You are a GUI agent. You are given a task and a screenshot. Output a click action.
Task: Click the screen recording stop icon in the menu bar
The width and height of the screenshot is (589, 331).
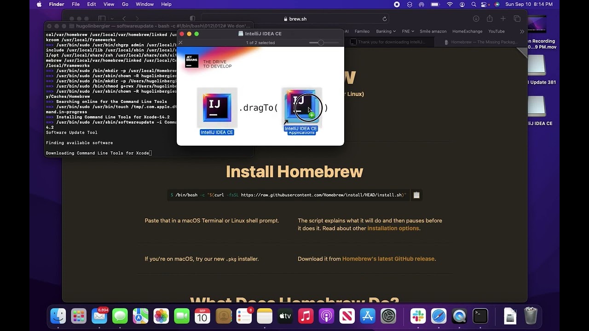pyautogui.click(x=397, y=4)
